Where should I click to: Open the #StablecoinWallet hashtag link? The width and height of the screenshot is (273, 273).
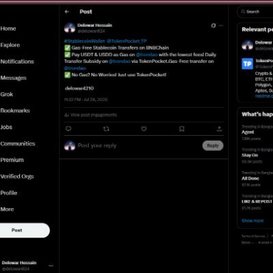[x=85, y=41]
